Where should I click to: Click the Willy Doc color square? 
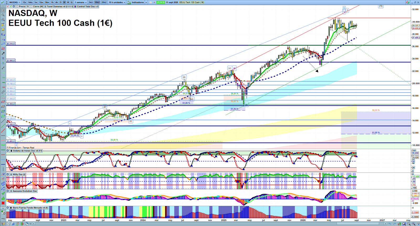click(x=11, y=174)
